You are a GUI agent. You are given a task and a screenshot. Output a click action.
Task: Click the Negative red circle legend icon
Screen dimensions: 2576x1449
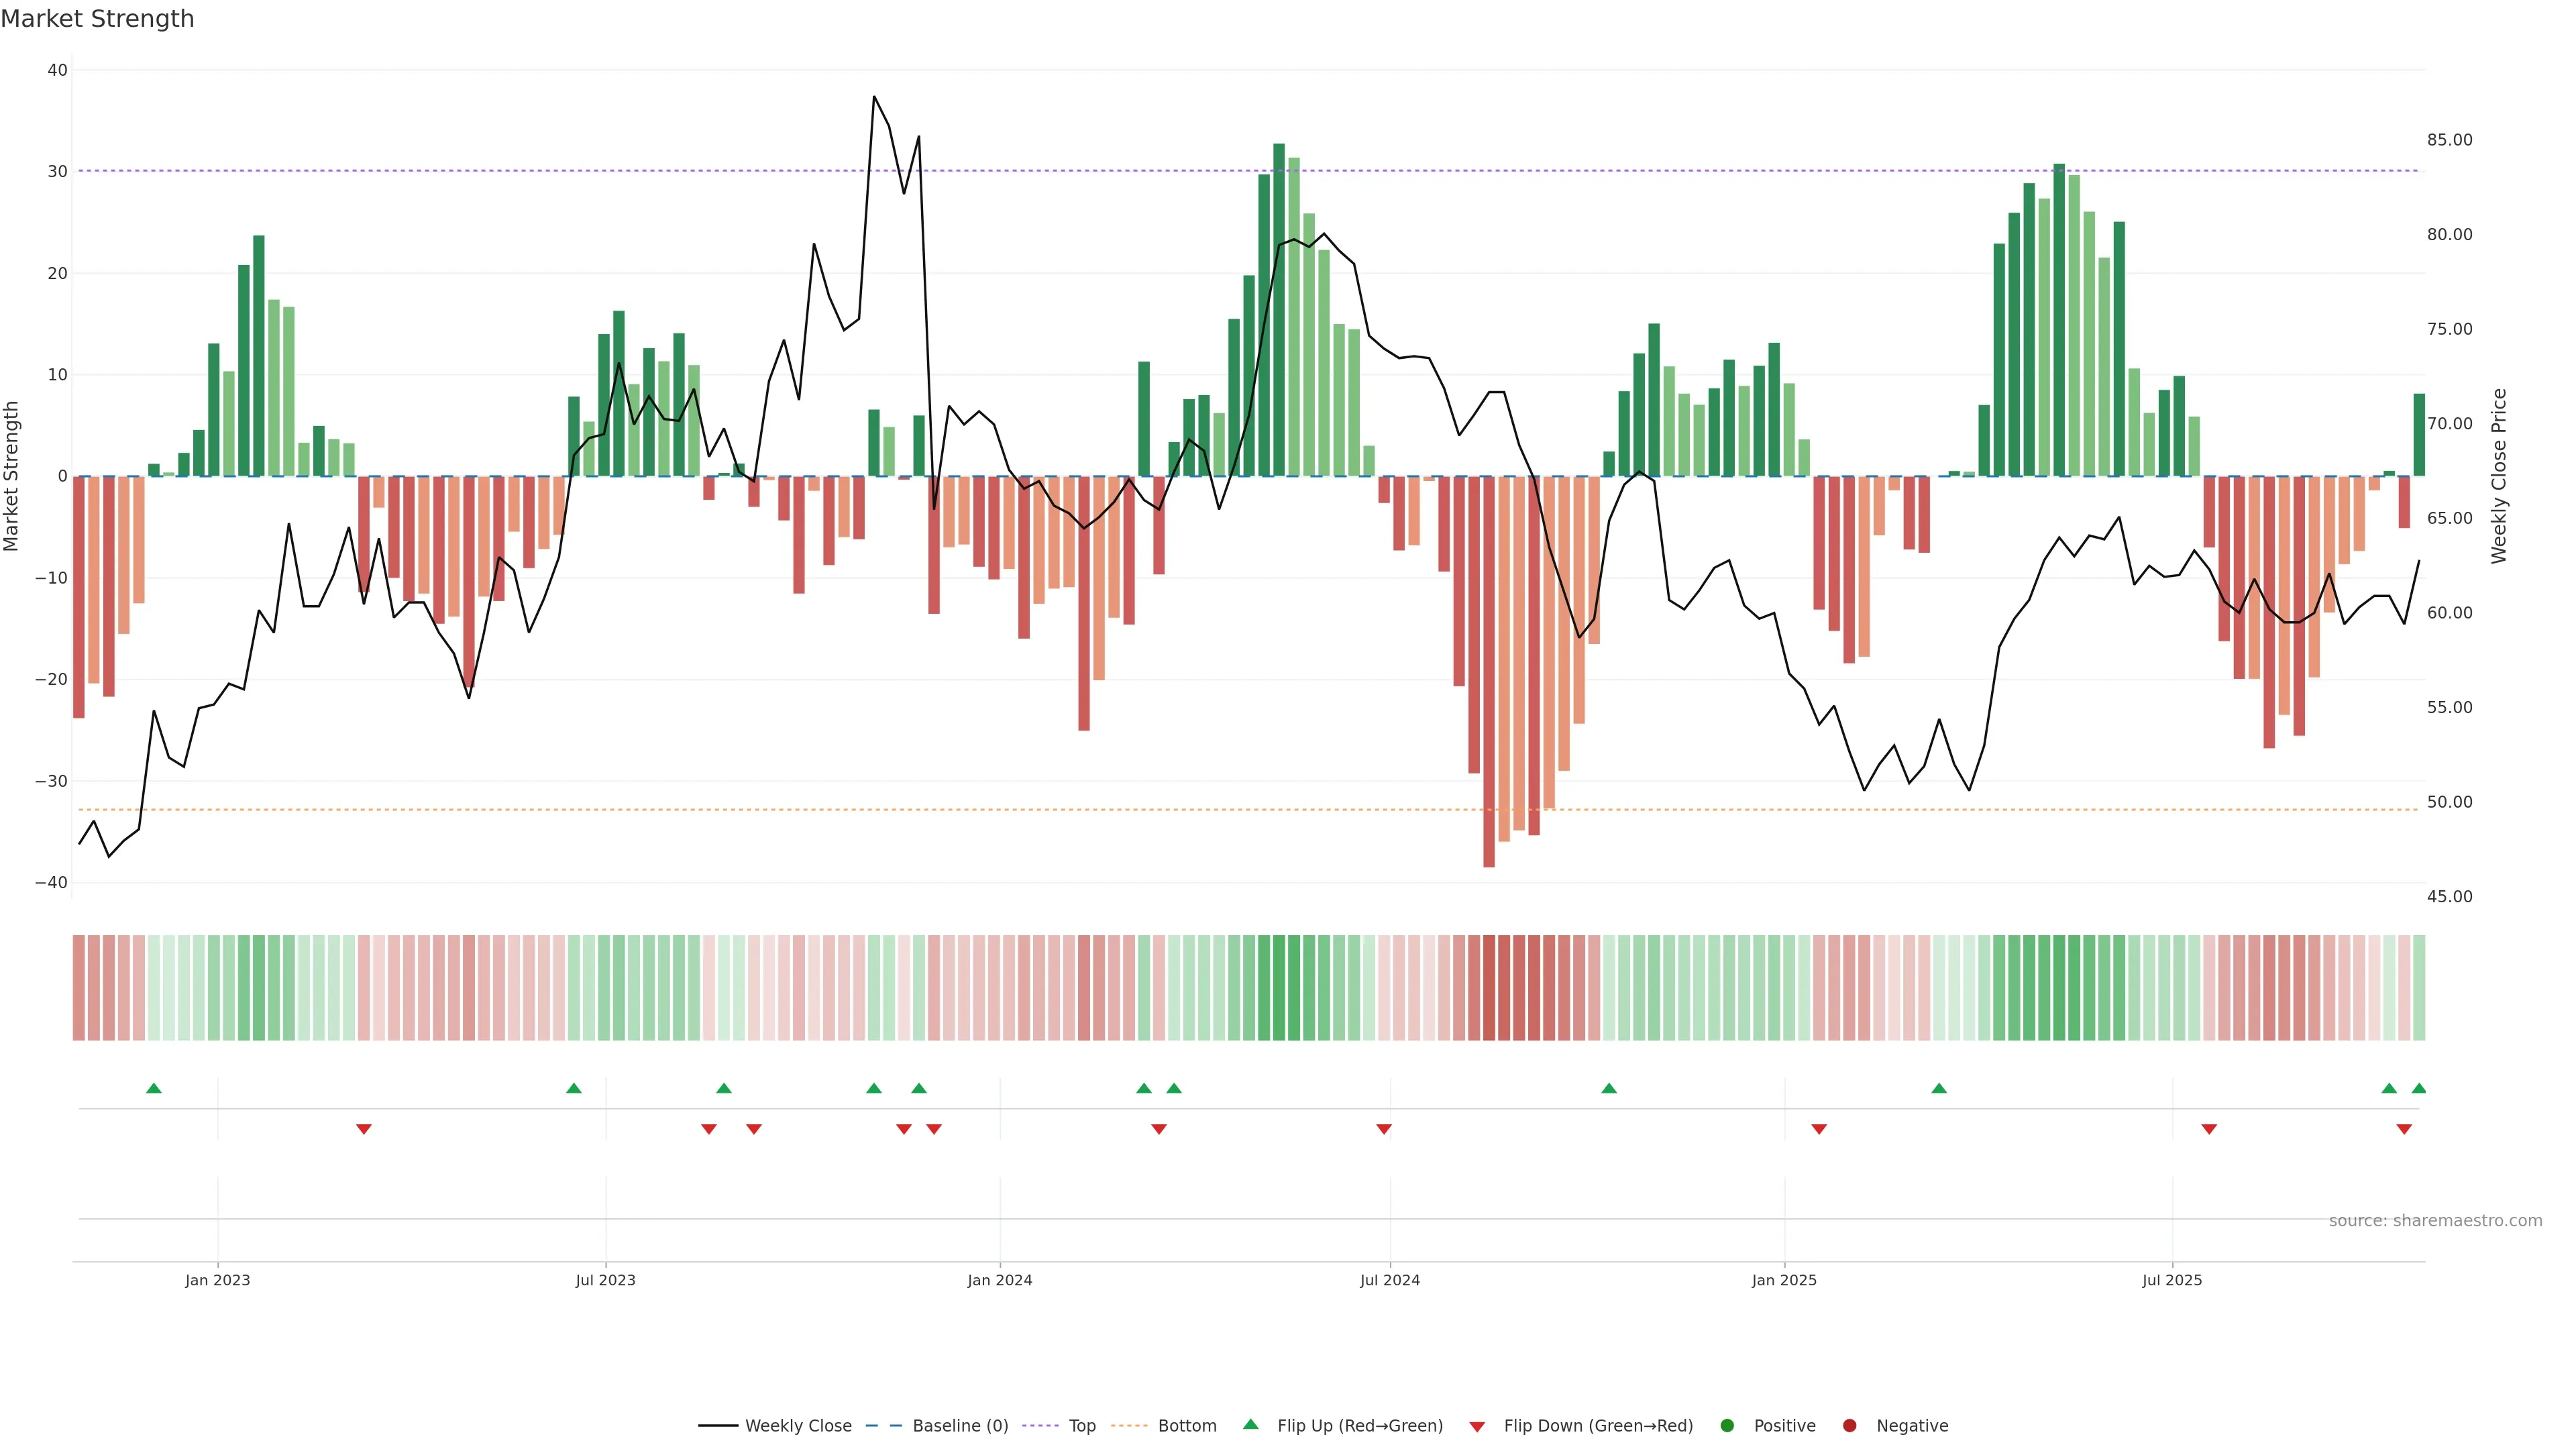[1849, 1426]
